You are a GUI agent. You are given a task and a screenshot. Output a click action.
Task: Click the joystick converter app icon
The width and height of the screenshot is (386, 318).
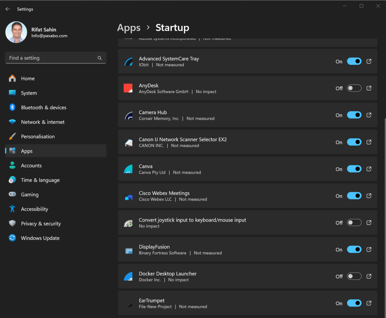coord(128,223)
